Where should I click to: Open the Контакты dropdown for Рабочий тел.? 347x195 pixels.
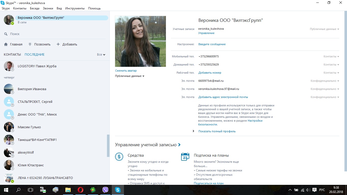pos(331,73)
